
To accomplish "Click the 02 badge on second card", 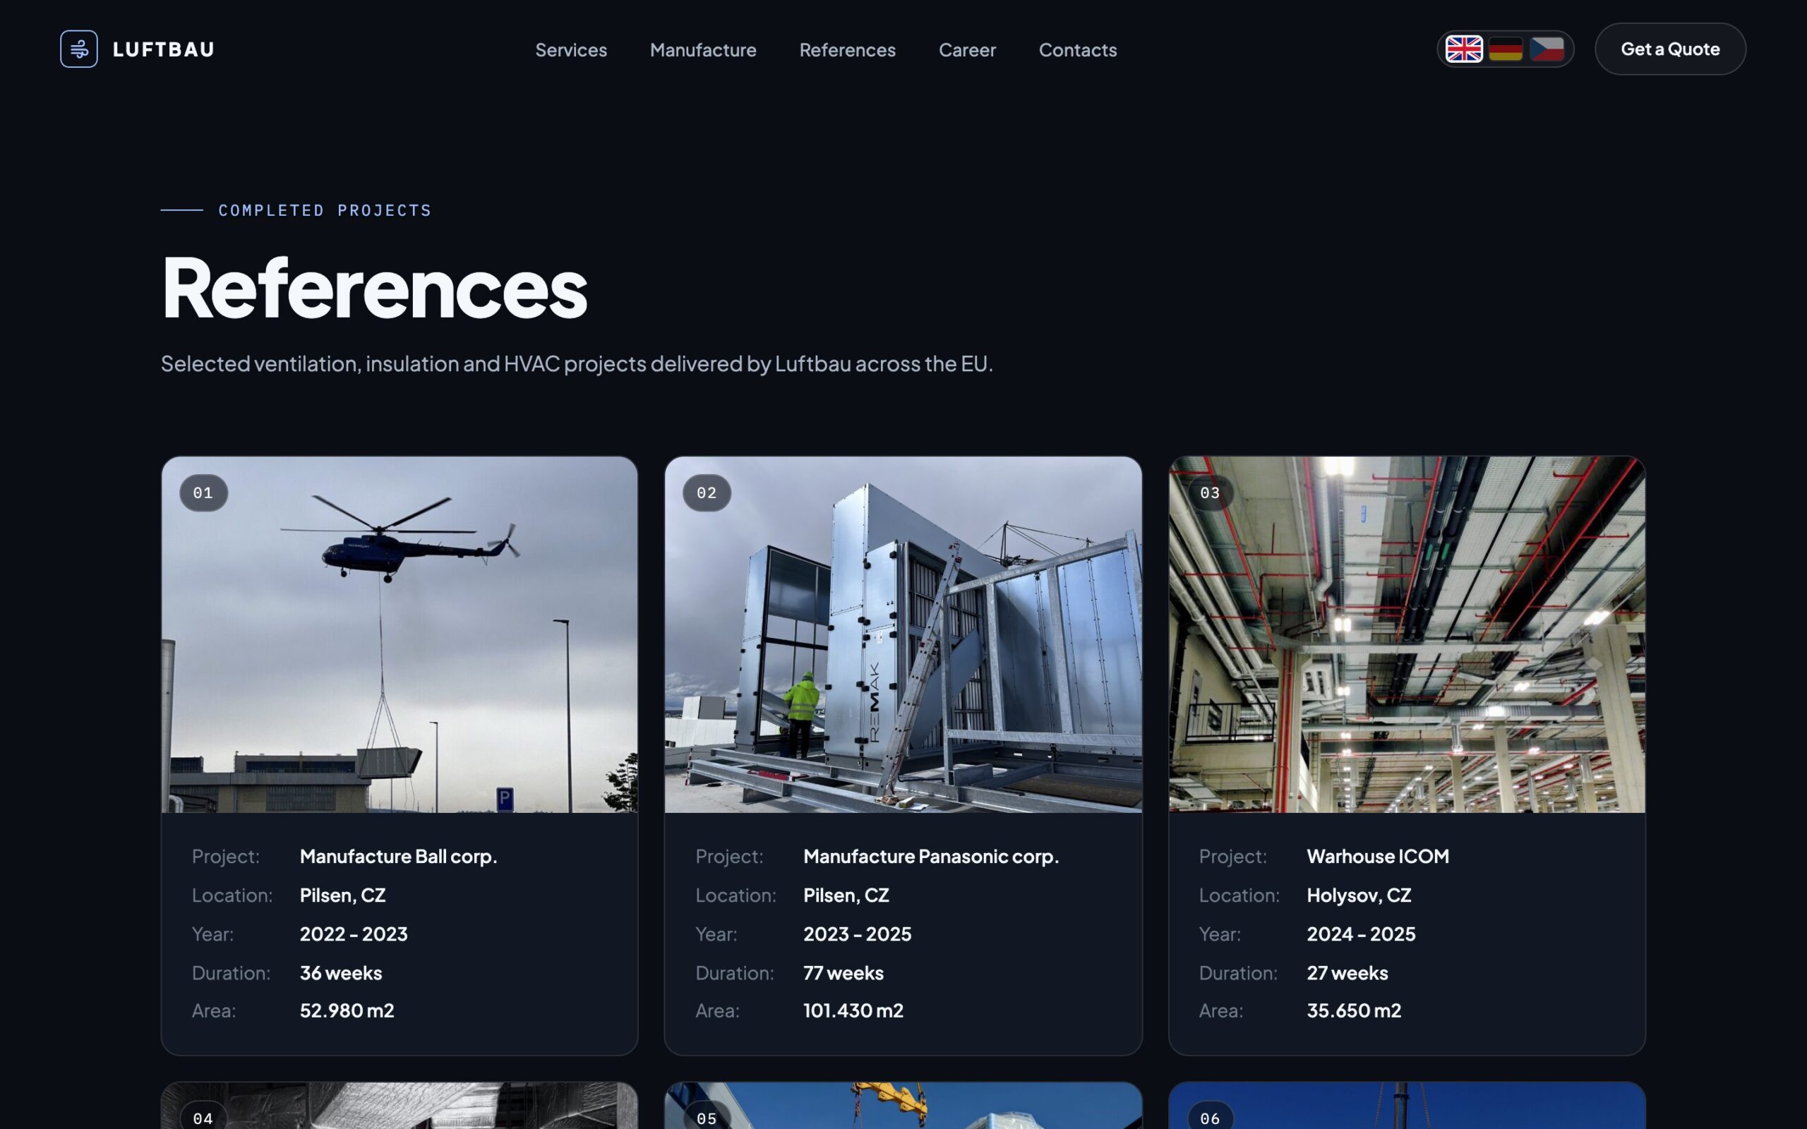I will pos(707,493).
